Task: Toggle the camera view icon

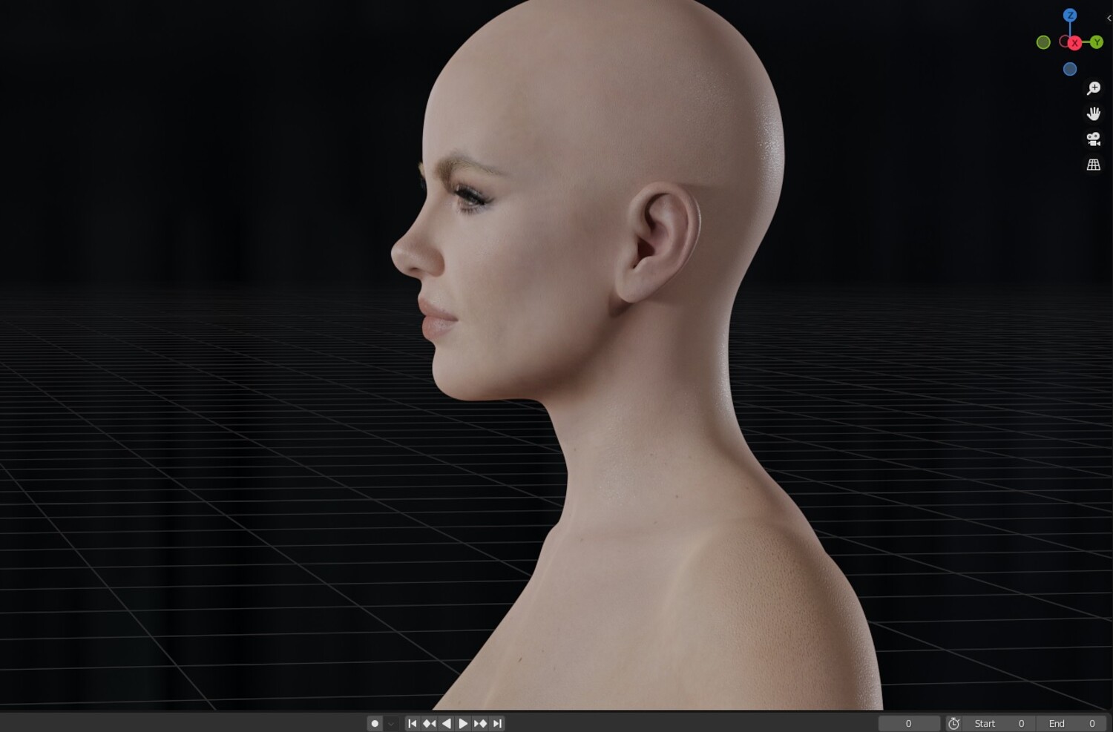Action: (1093, 139)
